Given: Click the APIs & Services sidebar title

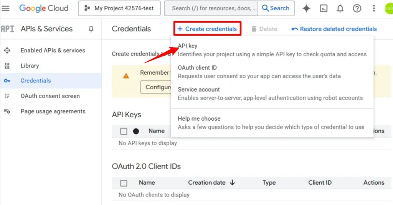Looking at the screenshot, I should pyautogui.click(x=46, y=29).
